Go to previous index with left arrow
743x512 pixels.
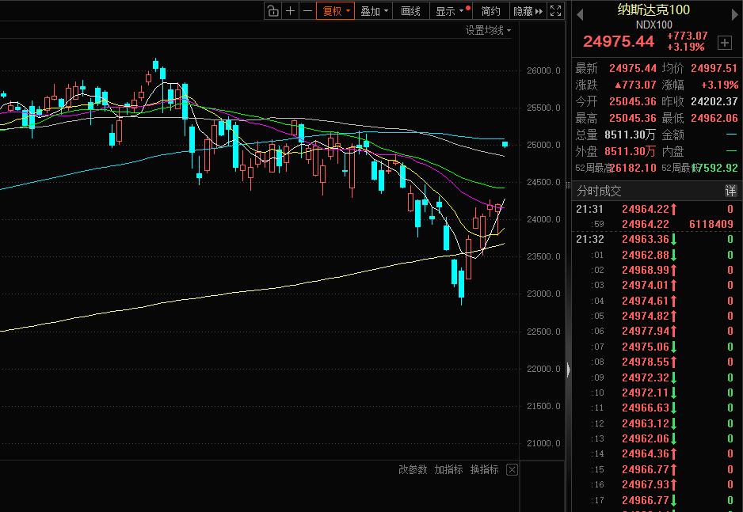click(580, 15)
